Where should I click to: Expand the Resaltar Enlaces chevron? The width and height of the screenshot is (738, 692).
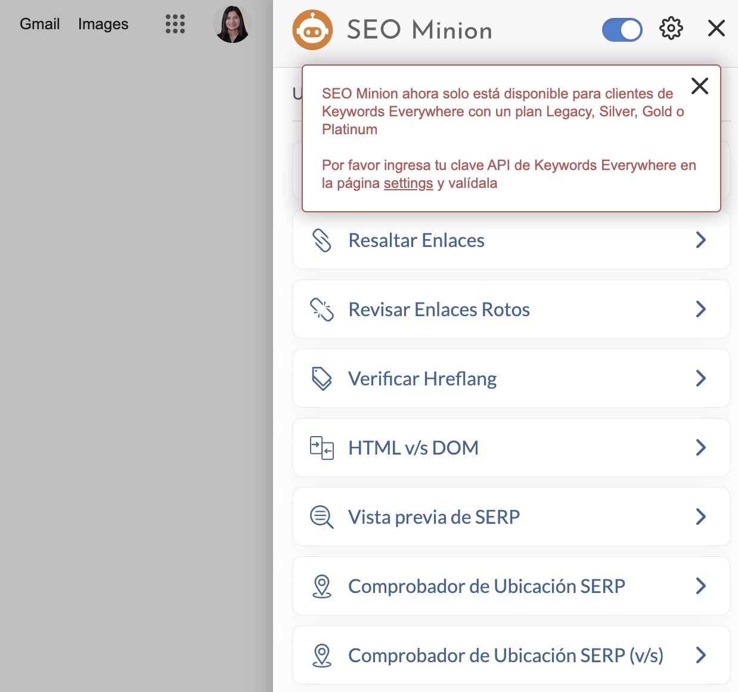pyautogui.click(x=701, y=240)
